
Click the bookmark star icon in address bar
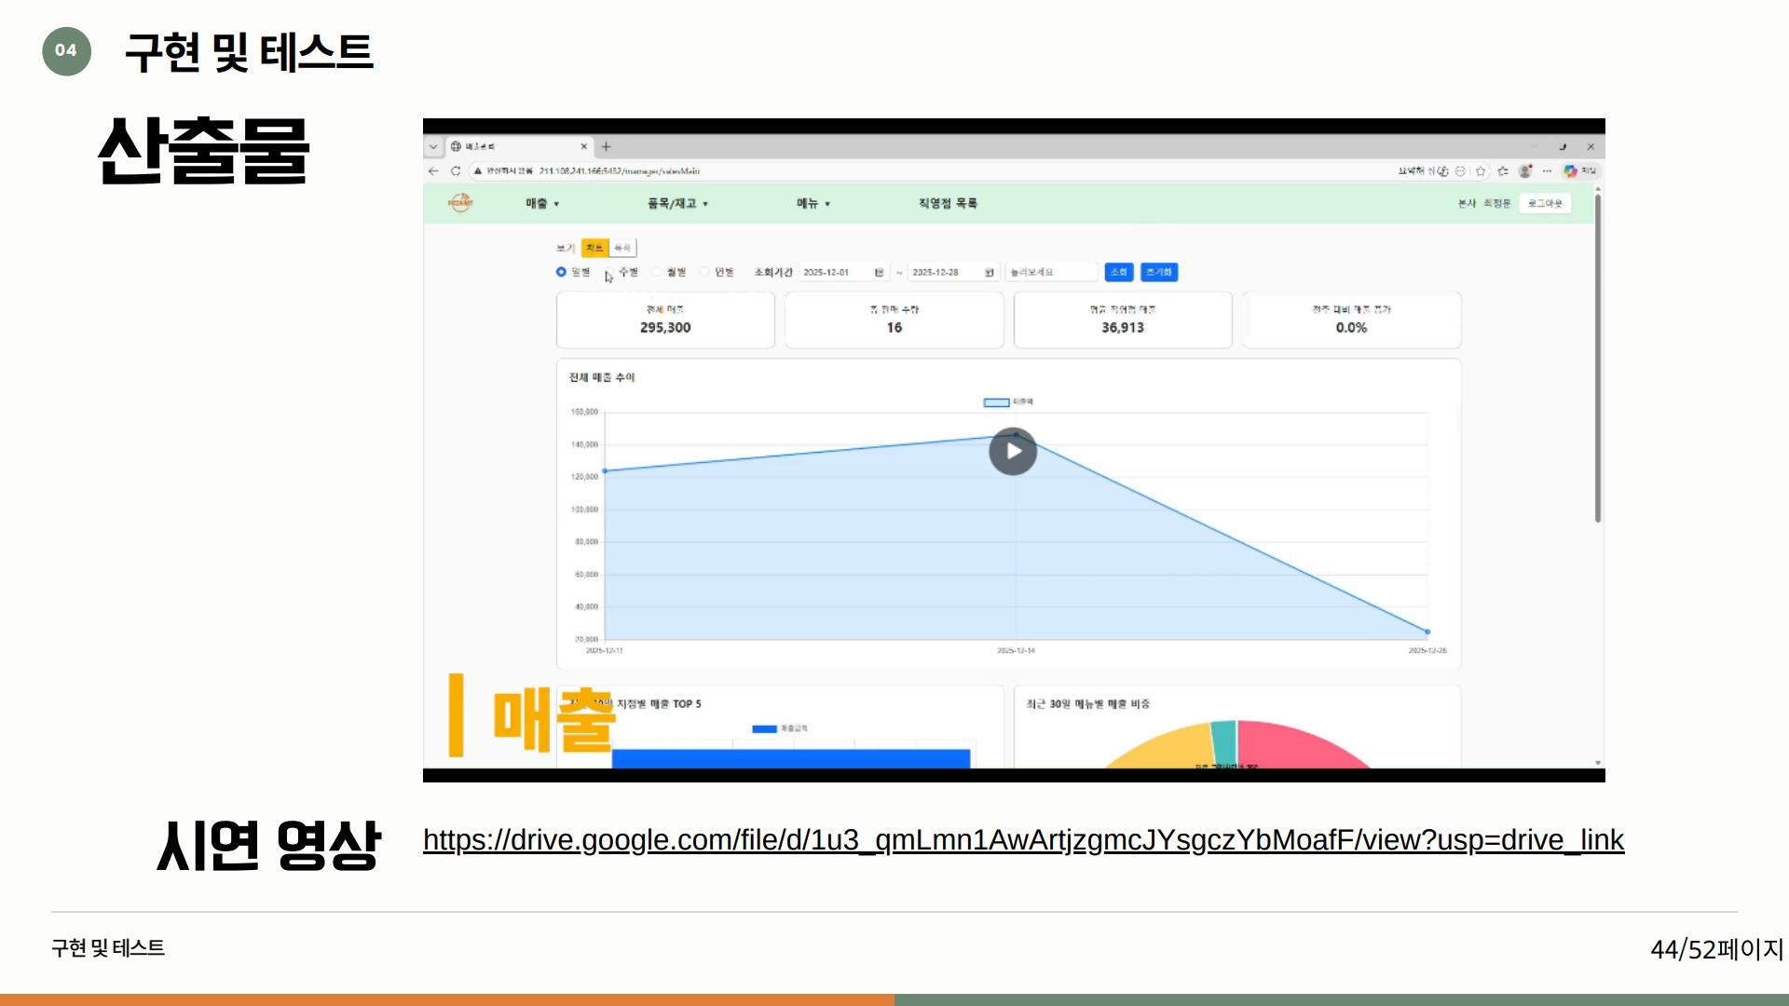(x=1481, y=171)
